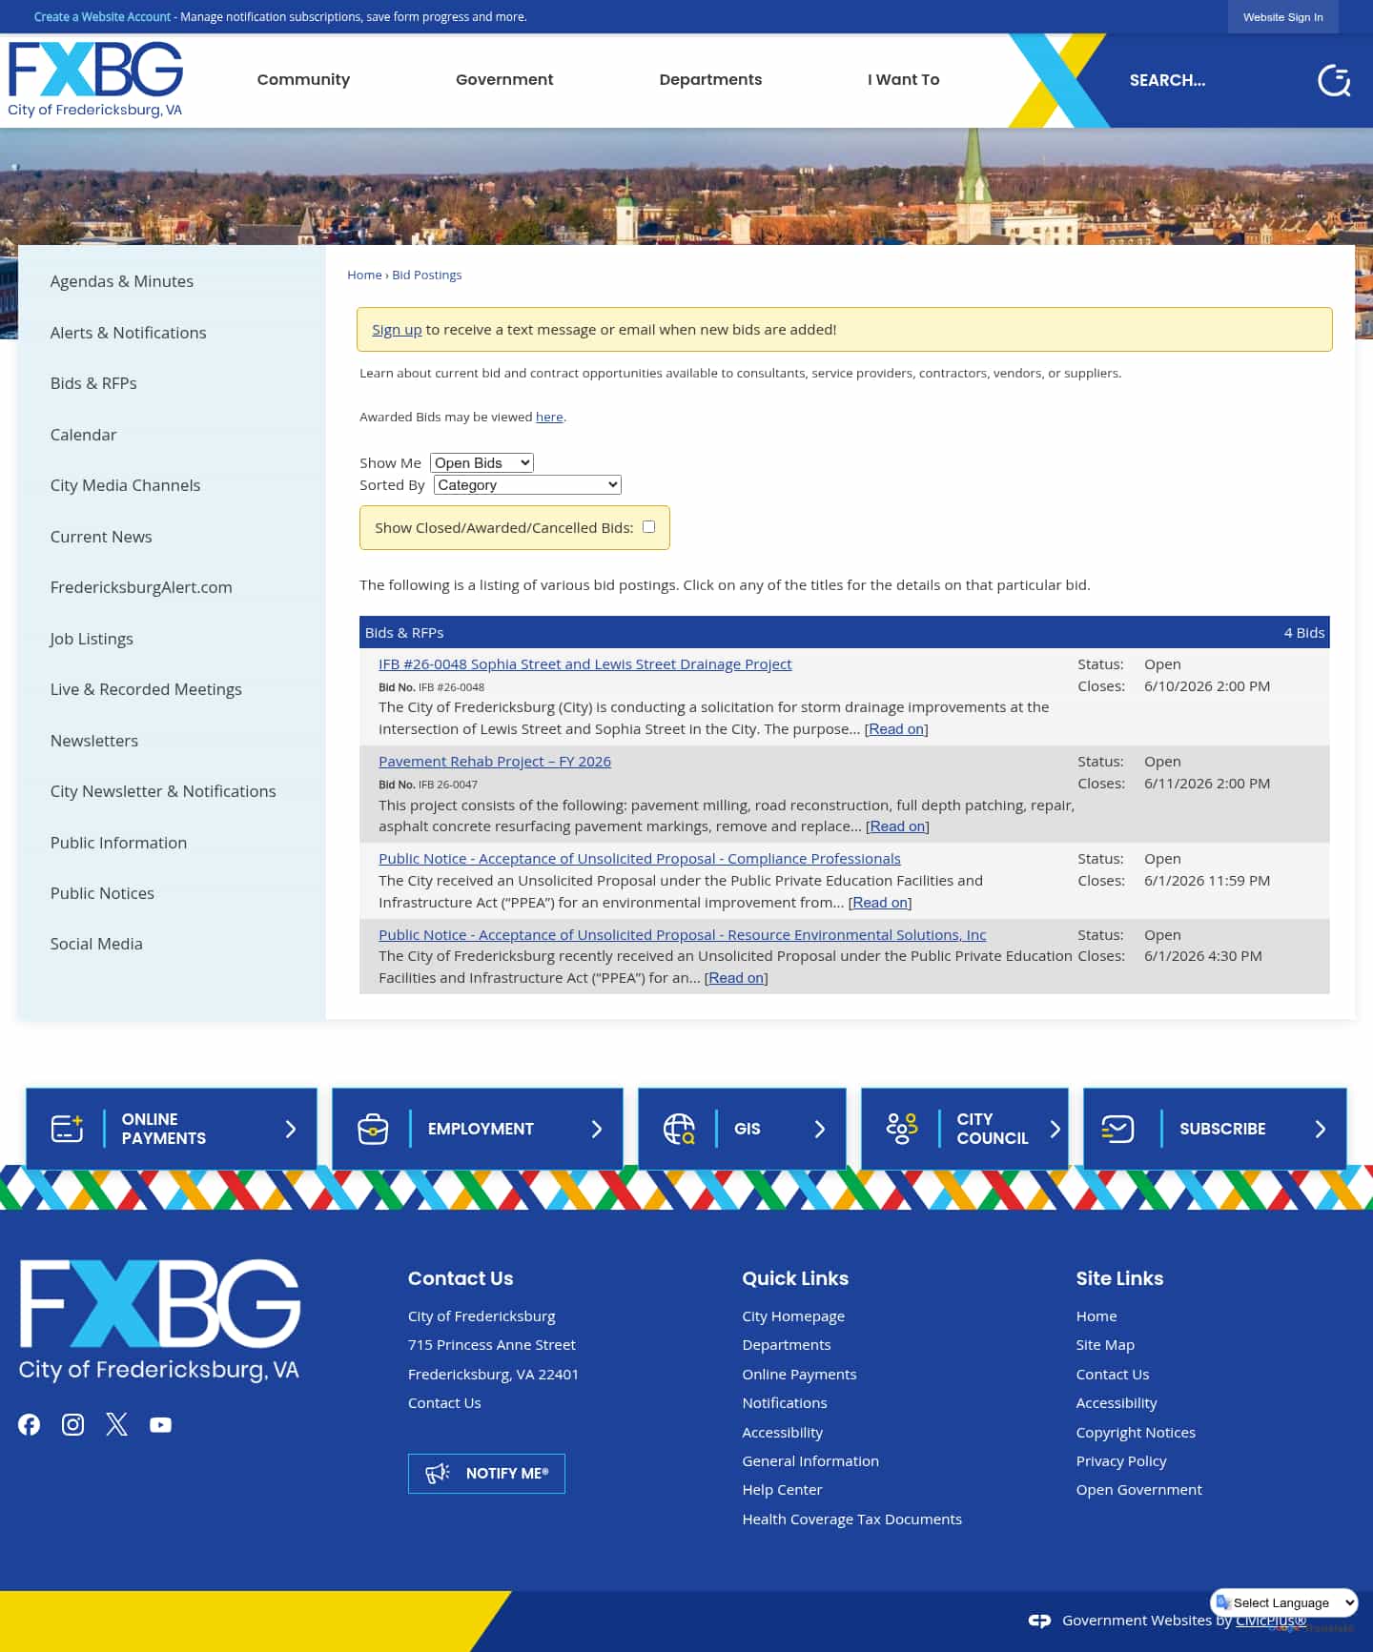
Task: Open the I Want To menu
Action: click(x=904, y=80)
